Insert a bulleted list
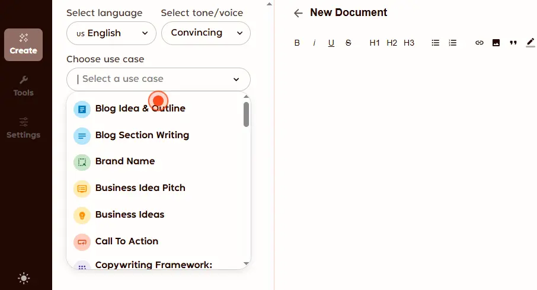 coord(435,43)
